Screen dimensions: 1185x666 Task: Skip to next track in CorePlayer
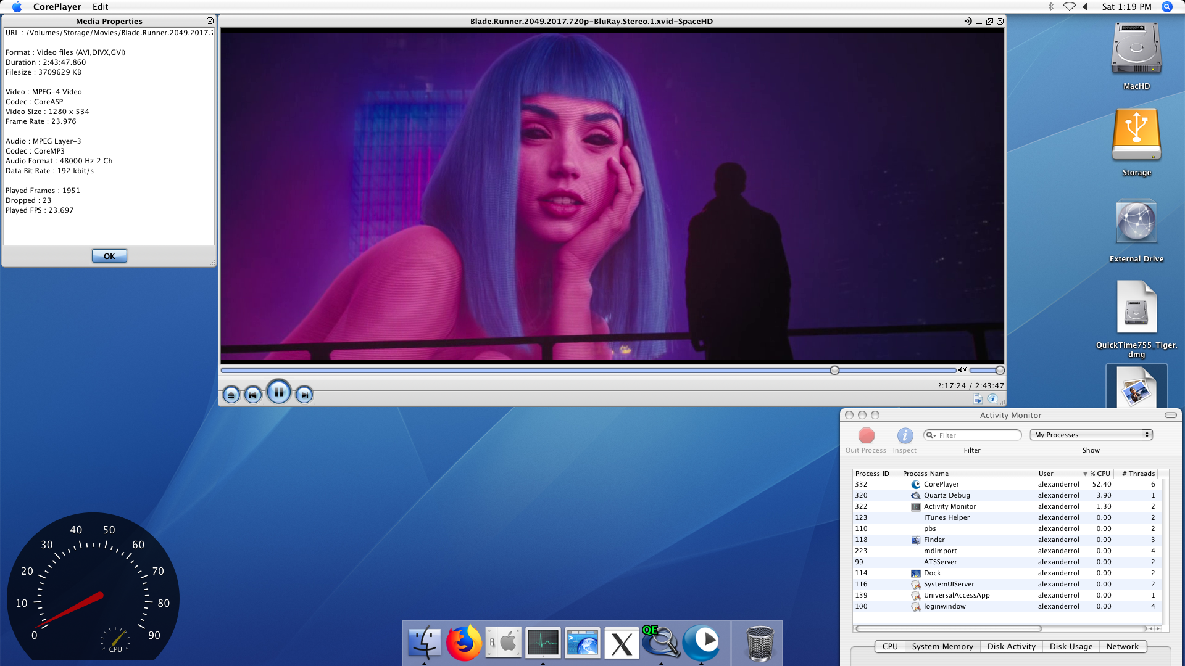tap(304, 395)
